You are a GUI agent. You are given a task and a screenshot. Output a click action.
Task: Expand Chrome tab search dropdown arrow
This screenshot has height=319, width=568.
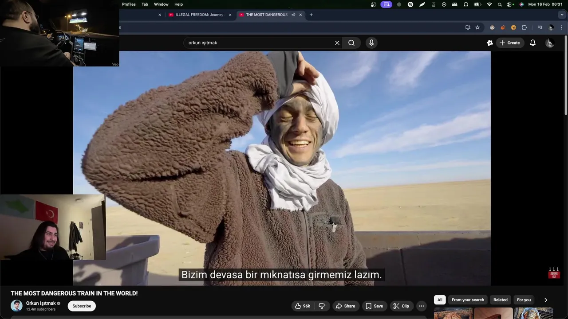[562, 15]
